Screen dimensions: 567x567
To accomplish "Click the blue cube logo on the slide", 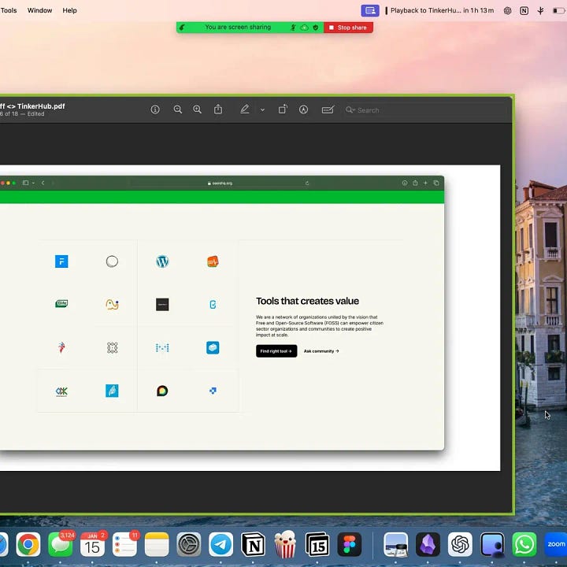I will tap(213, 348).
